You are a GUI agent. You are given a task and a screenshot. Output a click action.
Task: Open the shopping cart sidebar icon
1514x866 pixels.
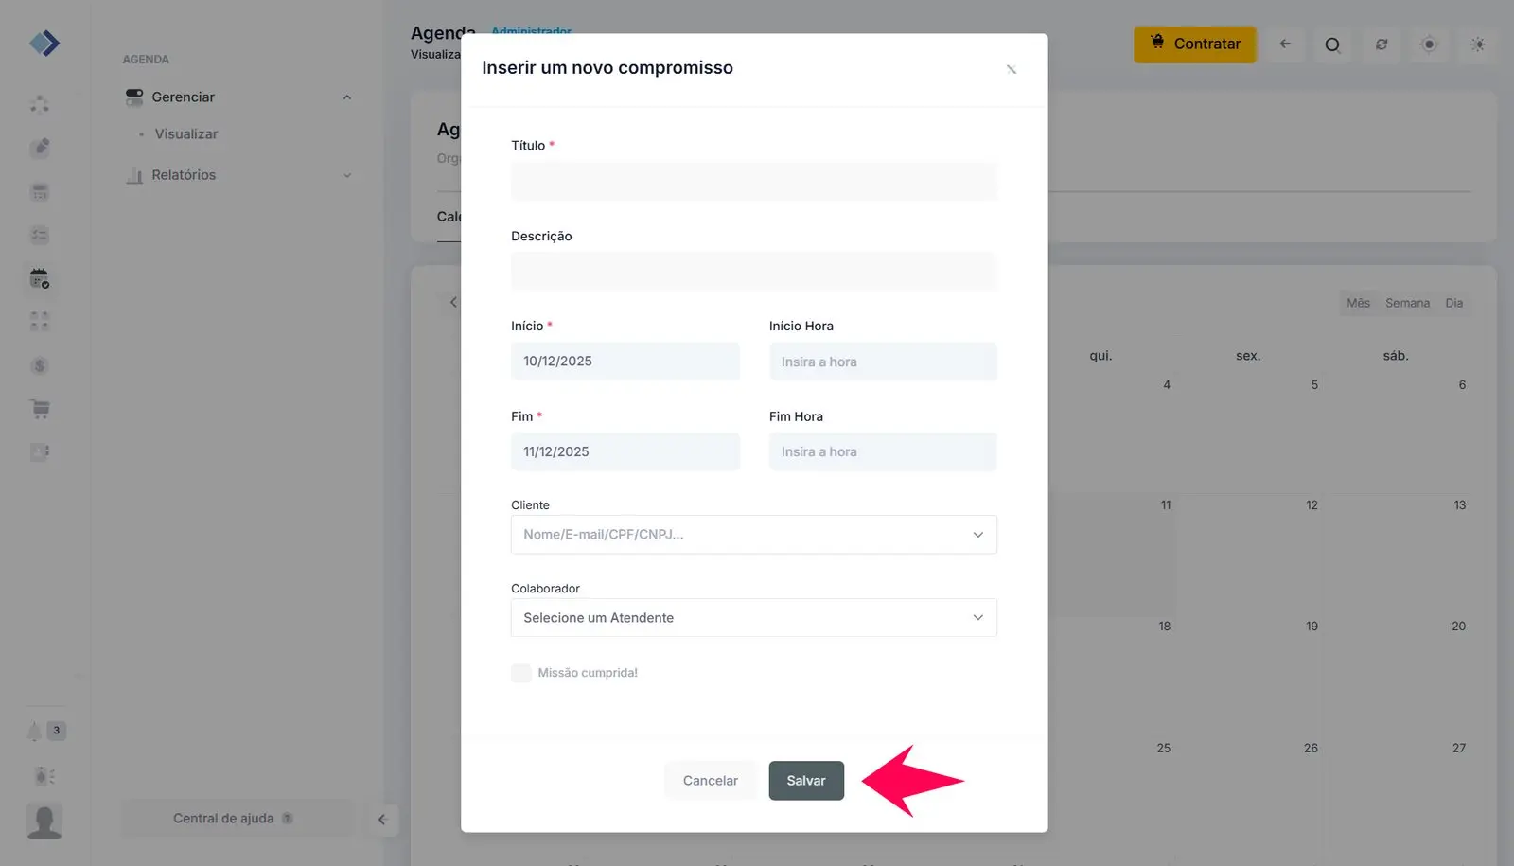[x=40, y=409]
